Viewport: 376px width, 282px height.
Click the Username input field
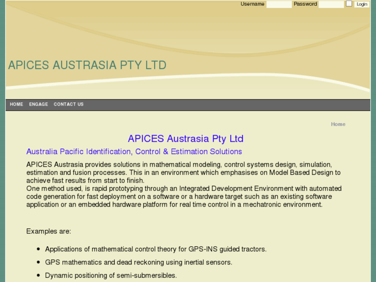click(x=279, y=4)
